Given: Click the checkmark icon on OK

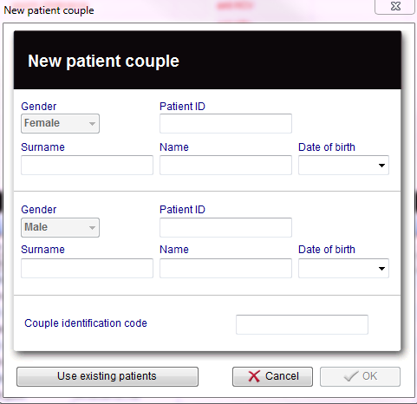Looking at the screenshot, I should (x=351, y=376).
